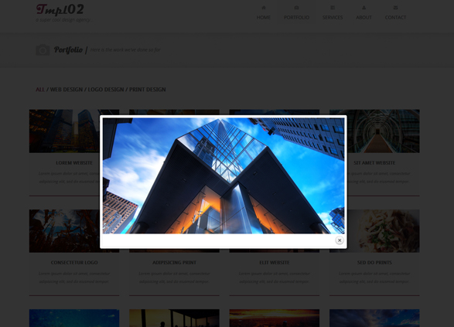Click the Tmpl02 logo

tap(60, 9)
